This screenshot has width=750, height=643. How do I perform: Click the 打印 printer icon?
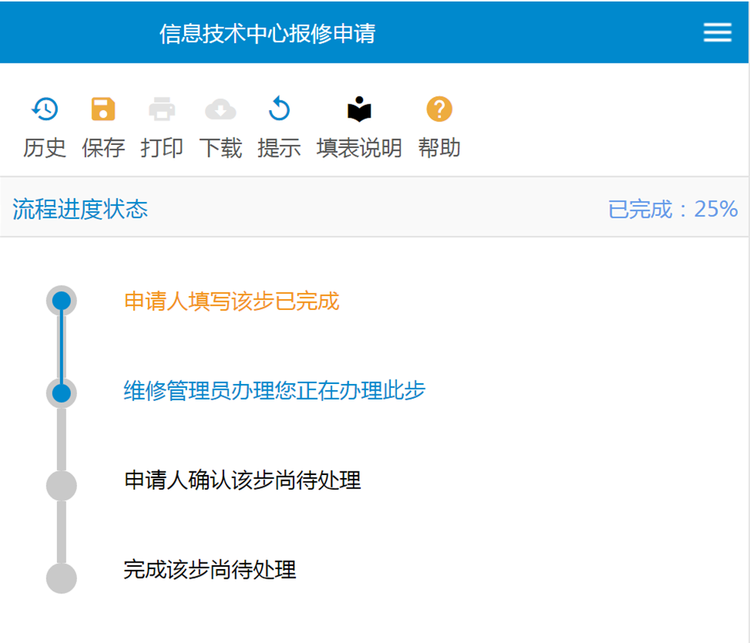pyautogui.click(x=162, y=110)
